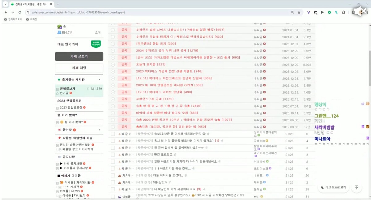The image size is (371, 200).
Task: Collapse the 즐겨찾는 게시판 section chevron
Action: pos(99,79)
